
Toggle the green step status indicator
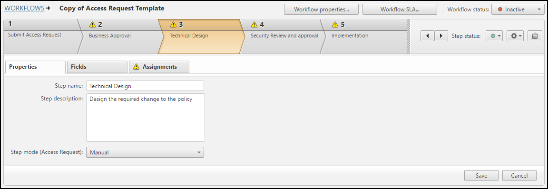tap(494, 36)
